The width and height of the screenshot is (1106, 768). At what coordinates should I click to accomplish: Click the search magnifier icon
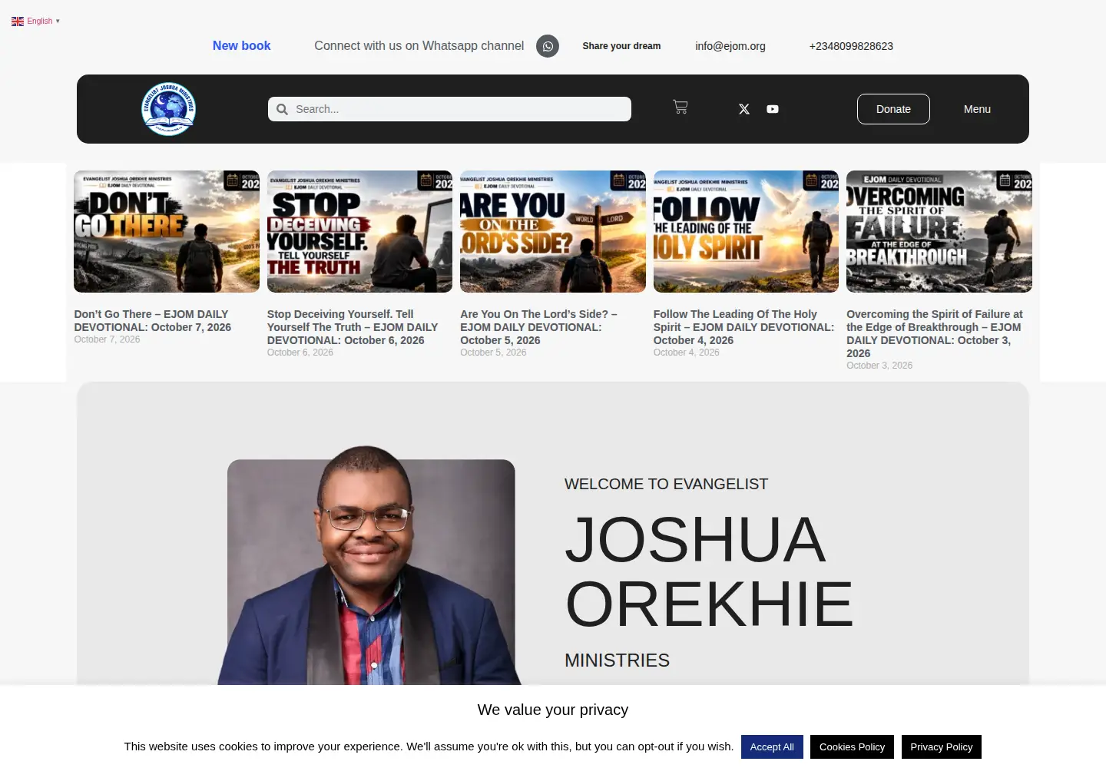(x=282, y=109)
